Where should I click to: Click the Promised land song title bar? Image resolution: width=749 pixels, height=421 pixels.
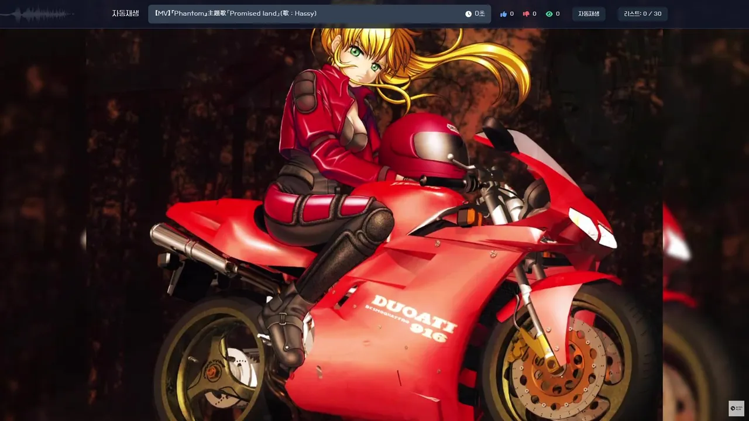point(319,14)
